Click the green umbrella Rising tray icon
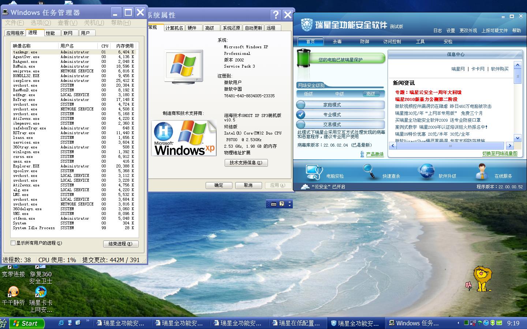The height and width of the screenshot is (329, 527). tap(479, 323)
